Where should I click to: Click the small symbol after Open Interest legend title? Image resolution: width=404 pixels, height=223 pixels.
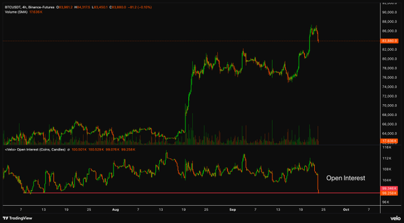68,149
